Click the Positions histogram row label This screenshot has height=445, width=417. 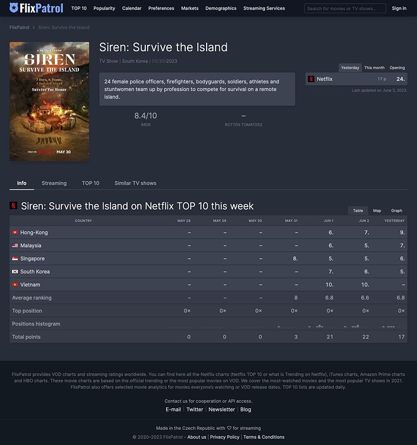pyautogui.click(x=36, y=324)
